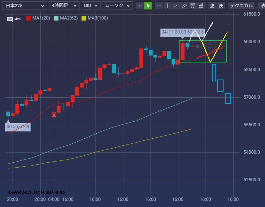Select the trend line drawing tool
Screen dimensions: 265x207
(176, 6)
